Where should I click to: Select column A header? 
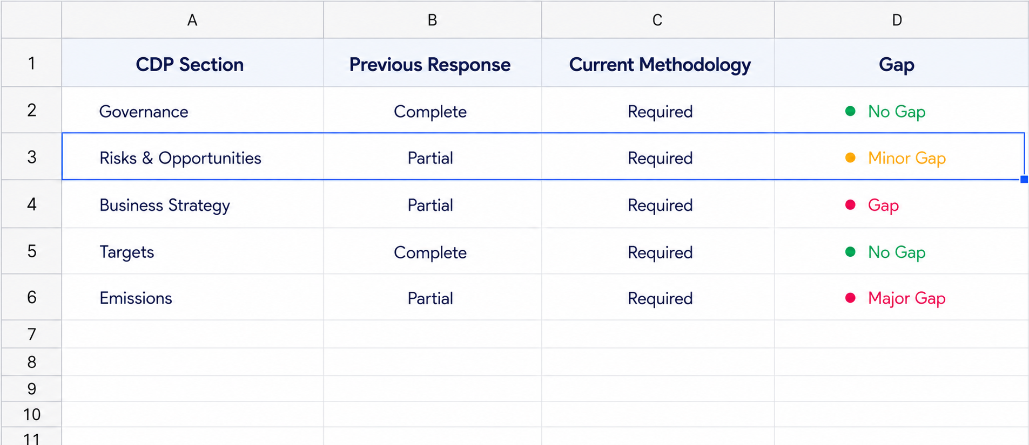click(192, 20)
